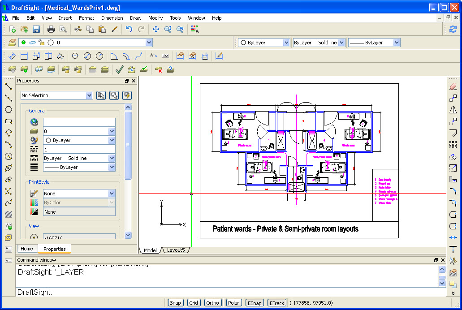This screenshot has height=310, width=462.
Task: Toggle Snap mode in status bar
Action: click(x=175, y=303)
